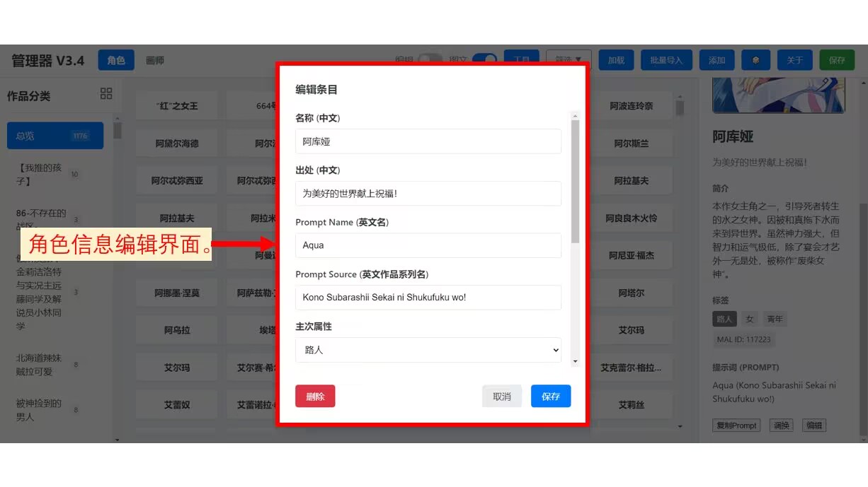
Task: Select the 阿塔尔 character card
Action: coord(632,293)
